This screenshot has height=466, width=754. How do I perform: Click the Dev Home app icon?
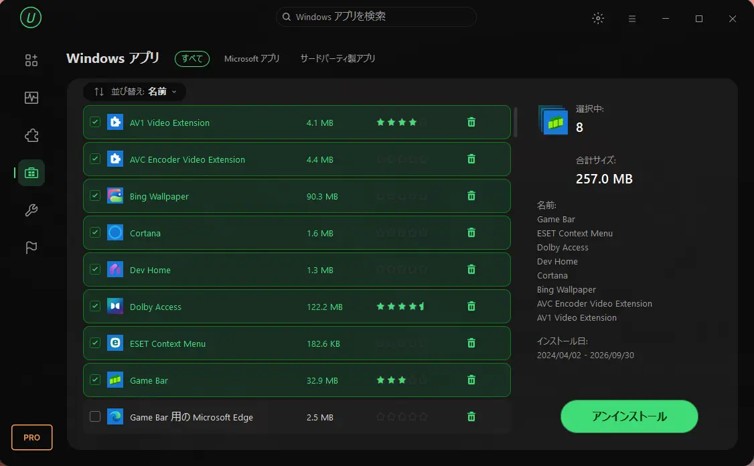pos(115,269)
